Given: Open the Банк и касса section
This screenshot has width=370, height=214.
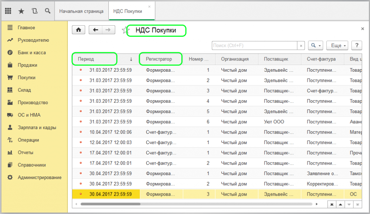Looking at the screenshot, I should (32, 53).
